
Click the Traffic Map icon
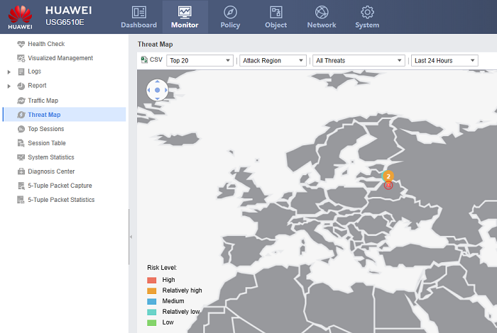(21, 101)
